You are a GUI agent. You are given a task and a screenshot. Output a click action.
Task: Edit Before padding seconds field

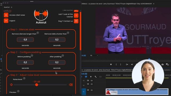[25, 62]
